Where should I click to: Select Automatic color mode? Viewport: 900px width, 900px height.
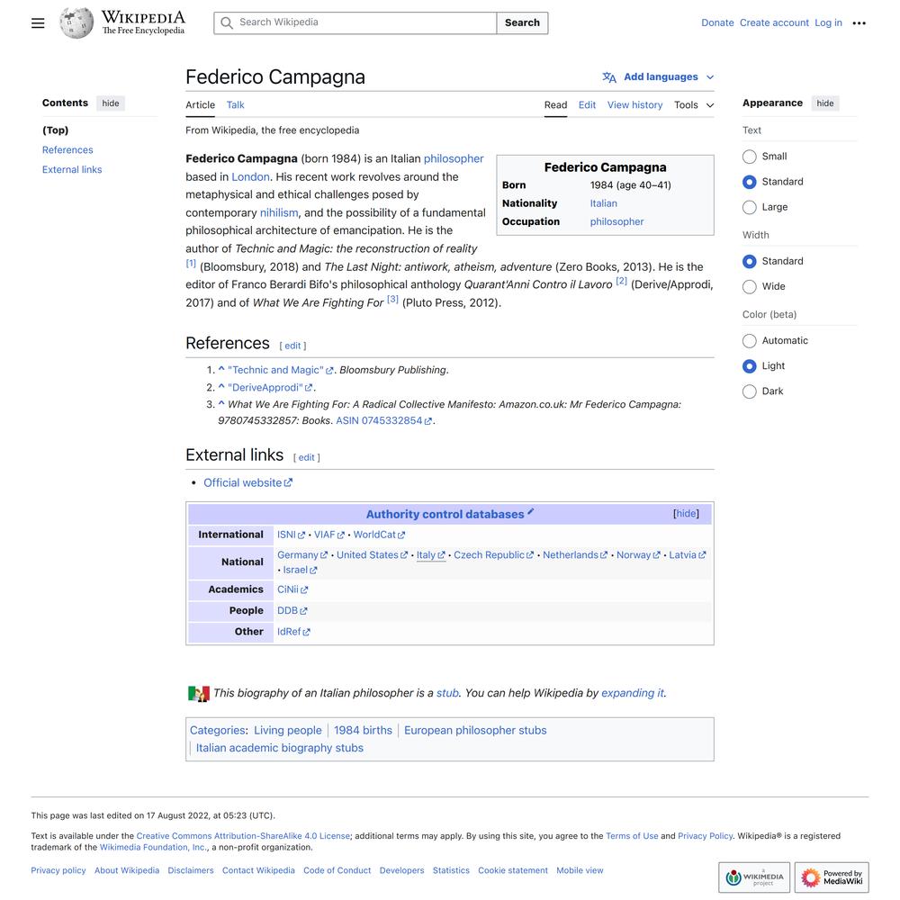click(x=749, y=341)
